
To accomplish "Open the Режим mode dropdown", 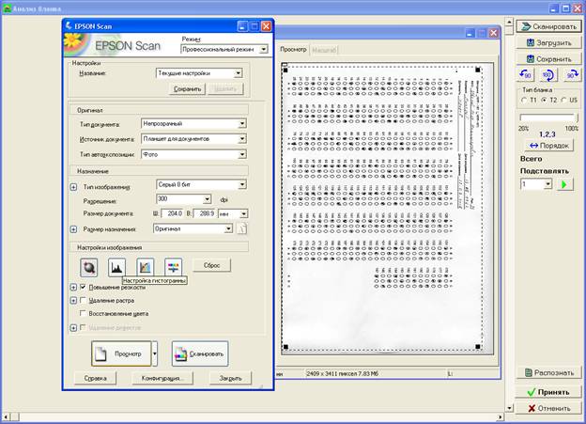I will pyautogui.click(x=224, y=49).
